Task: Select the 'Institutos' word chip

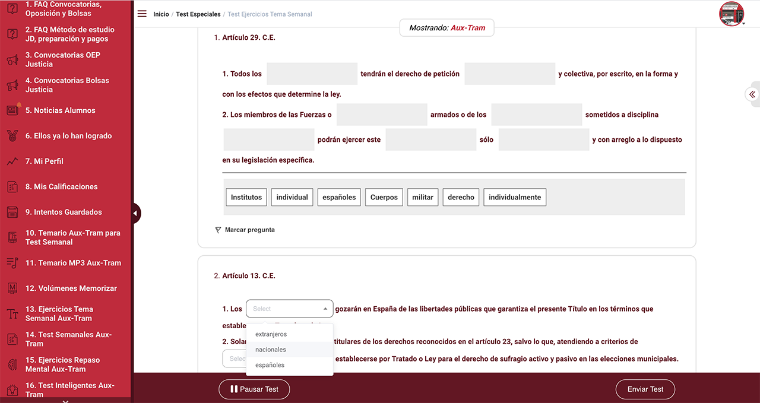Action: pos(246,197)
